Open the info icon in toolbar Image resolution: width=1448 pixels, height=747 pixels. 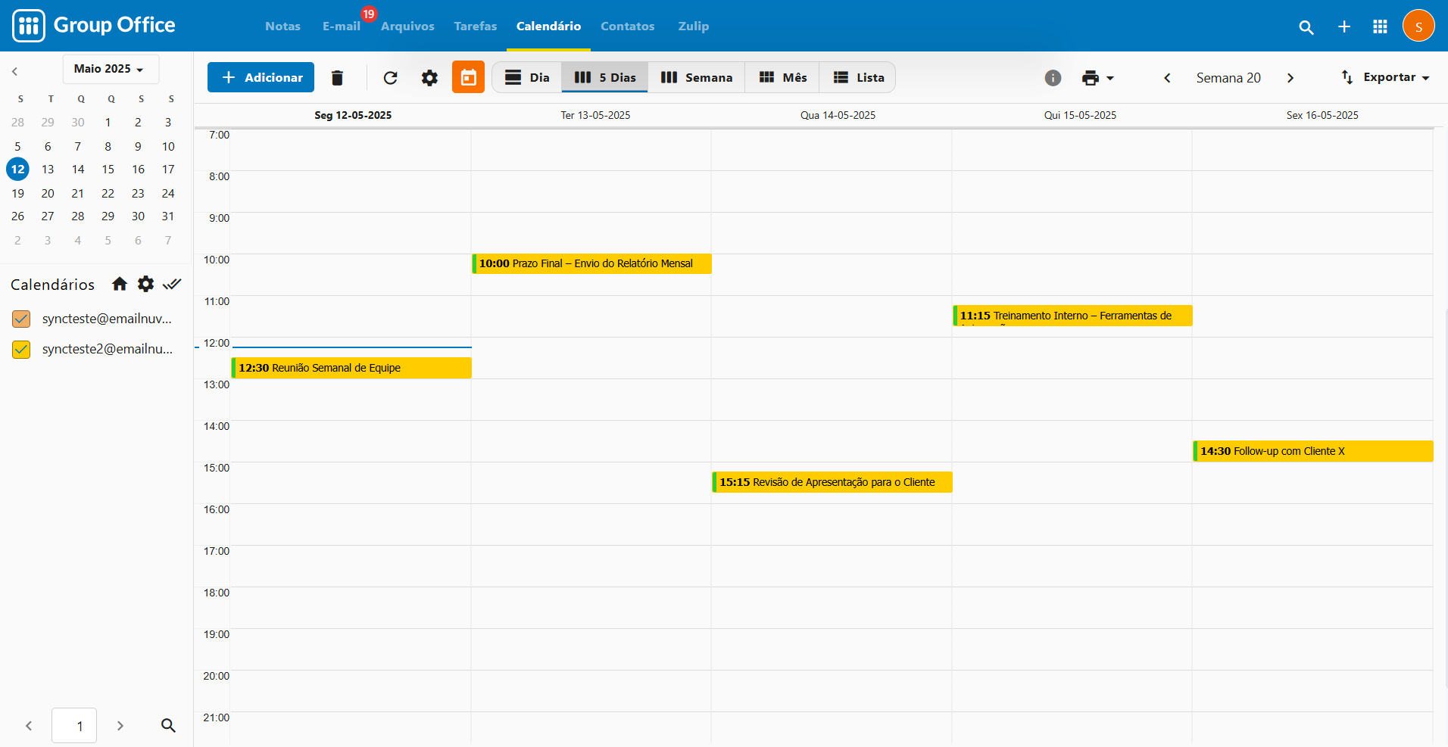point(1053,78)
